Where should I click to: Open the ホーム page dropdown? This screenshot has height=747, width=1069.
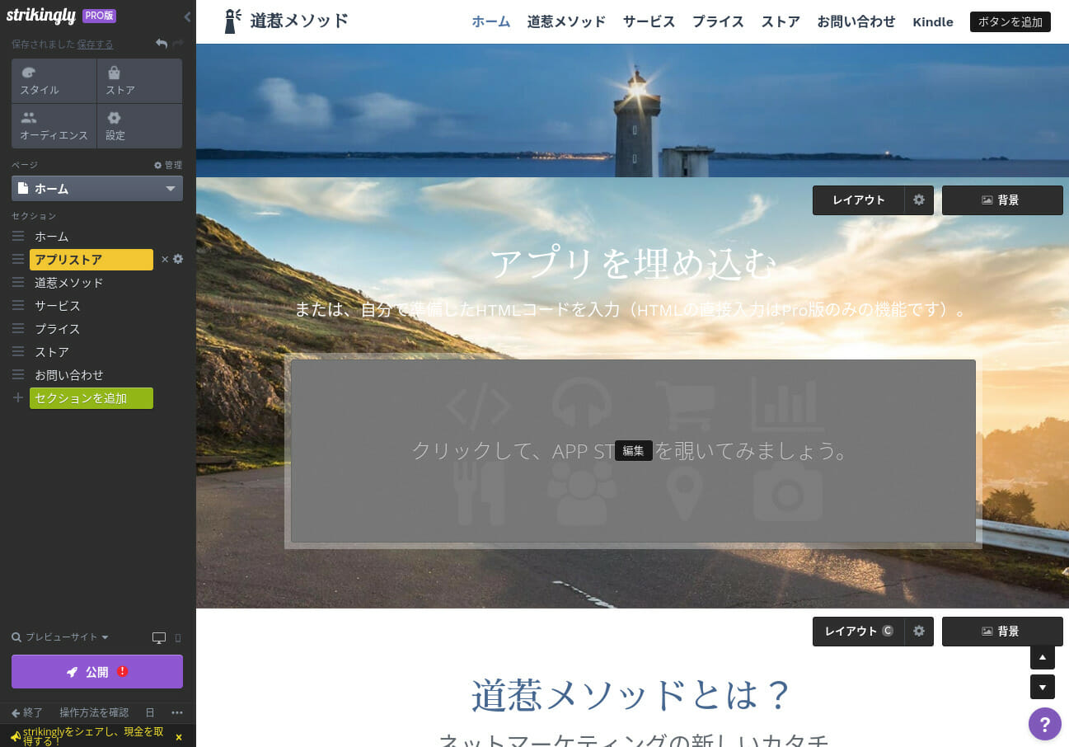click(x=97, y=188)
